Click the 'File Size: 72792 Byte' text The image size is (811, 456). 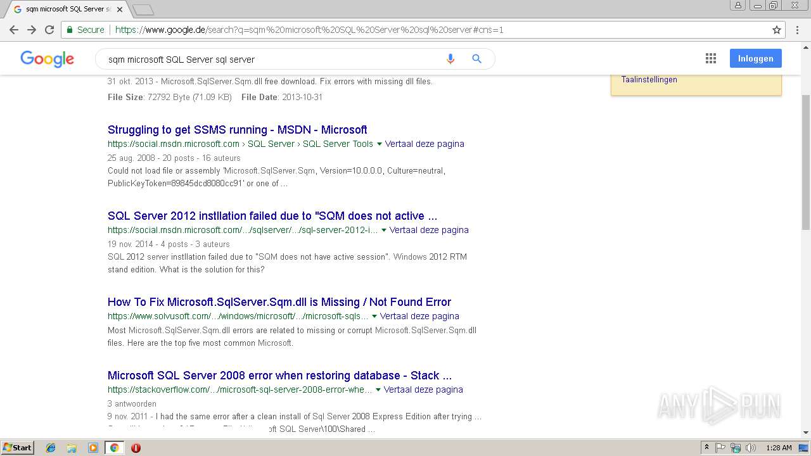[169, 97]
